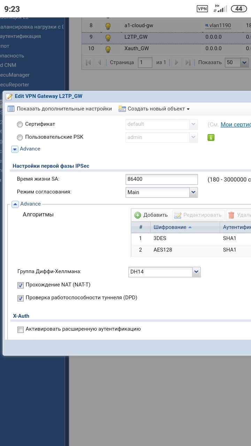Click the Время жизни SA input field

pyautogui.click(x=161, y=179)
